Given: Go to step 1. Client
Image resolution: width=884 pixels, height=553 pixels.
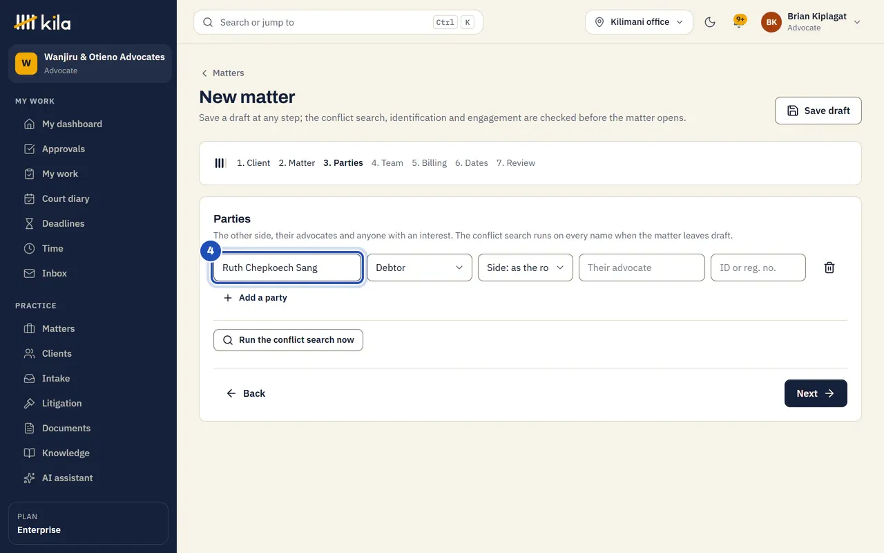Looking at the screenshot, I should 253,163.
